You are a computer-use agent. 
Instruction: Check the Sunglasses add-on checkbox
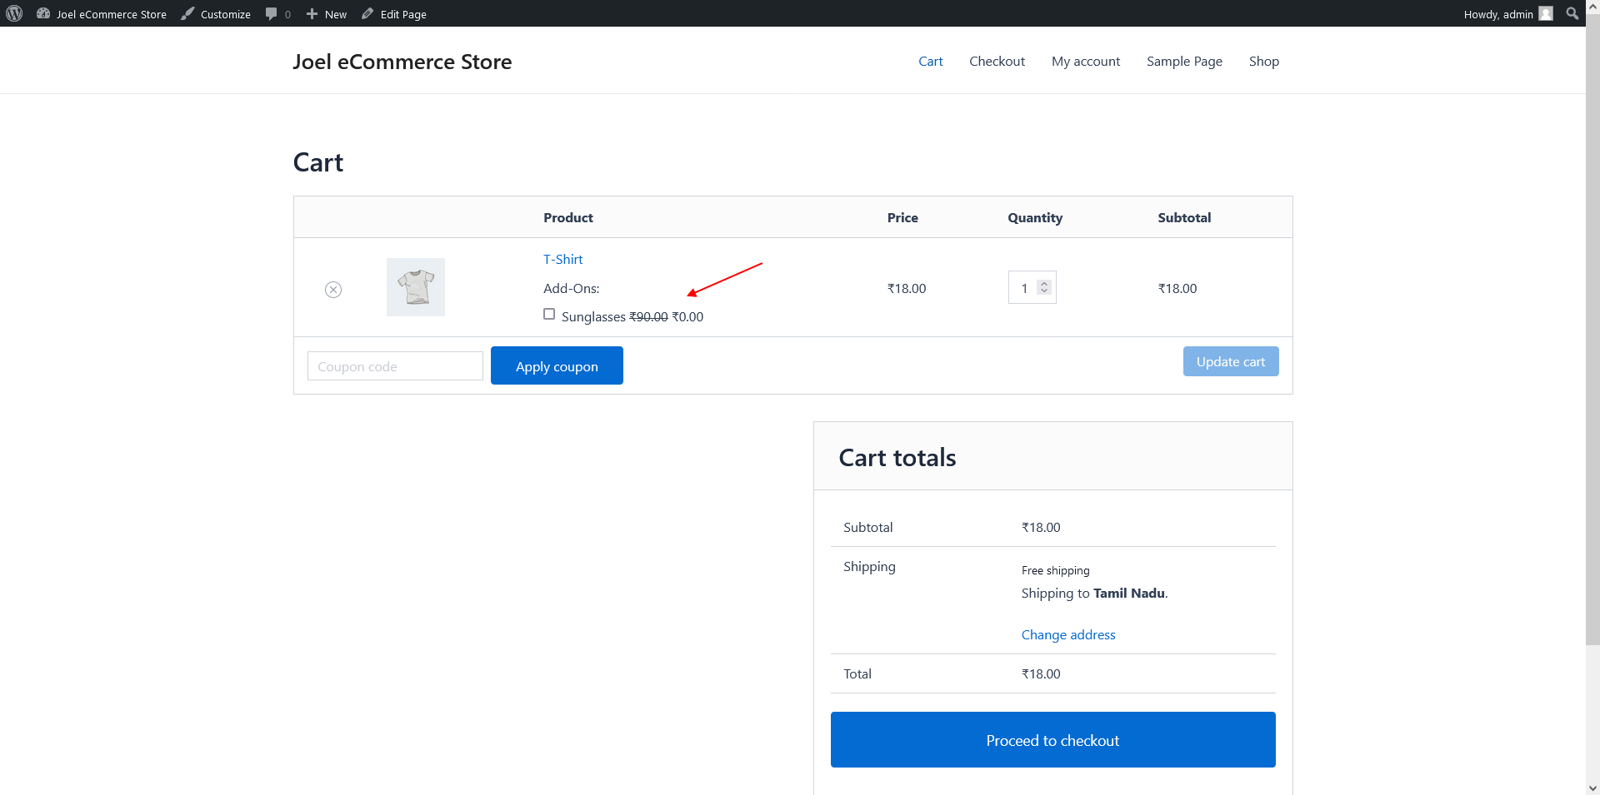point(549,314)
